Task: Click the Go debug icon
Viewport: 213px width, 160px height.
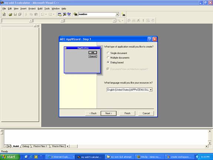Action: coord(148,20)
